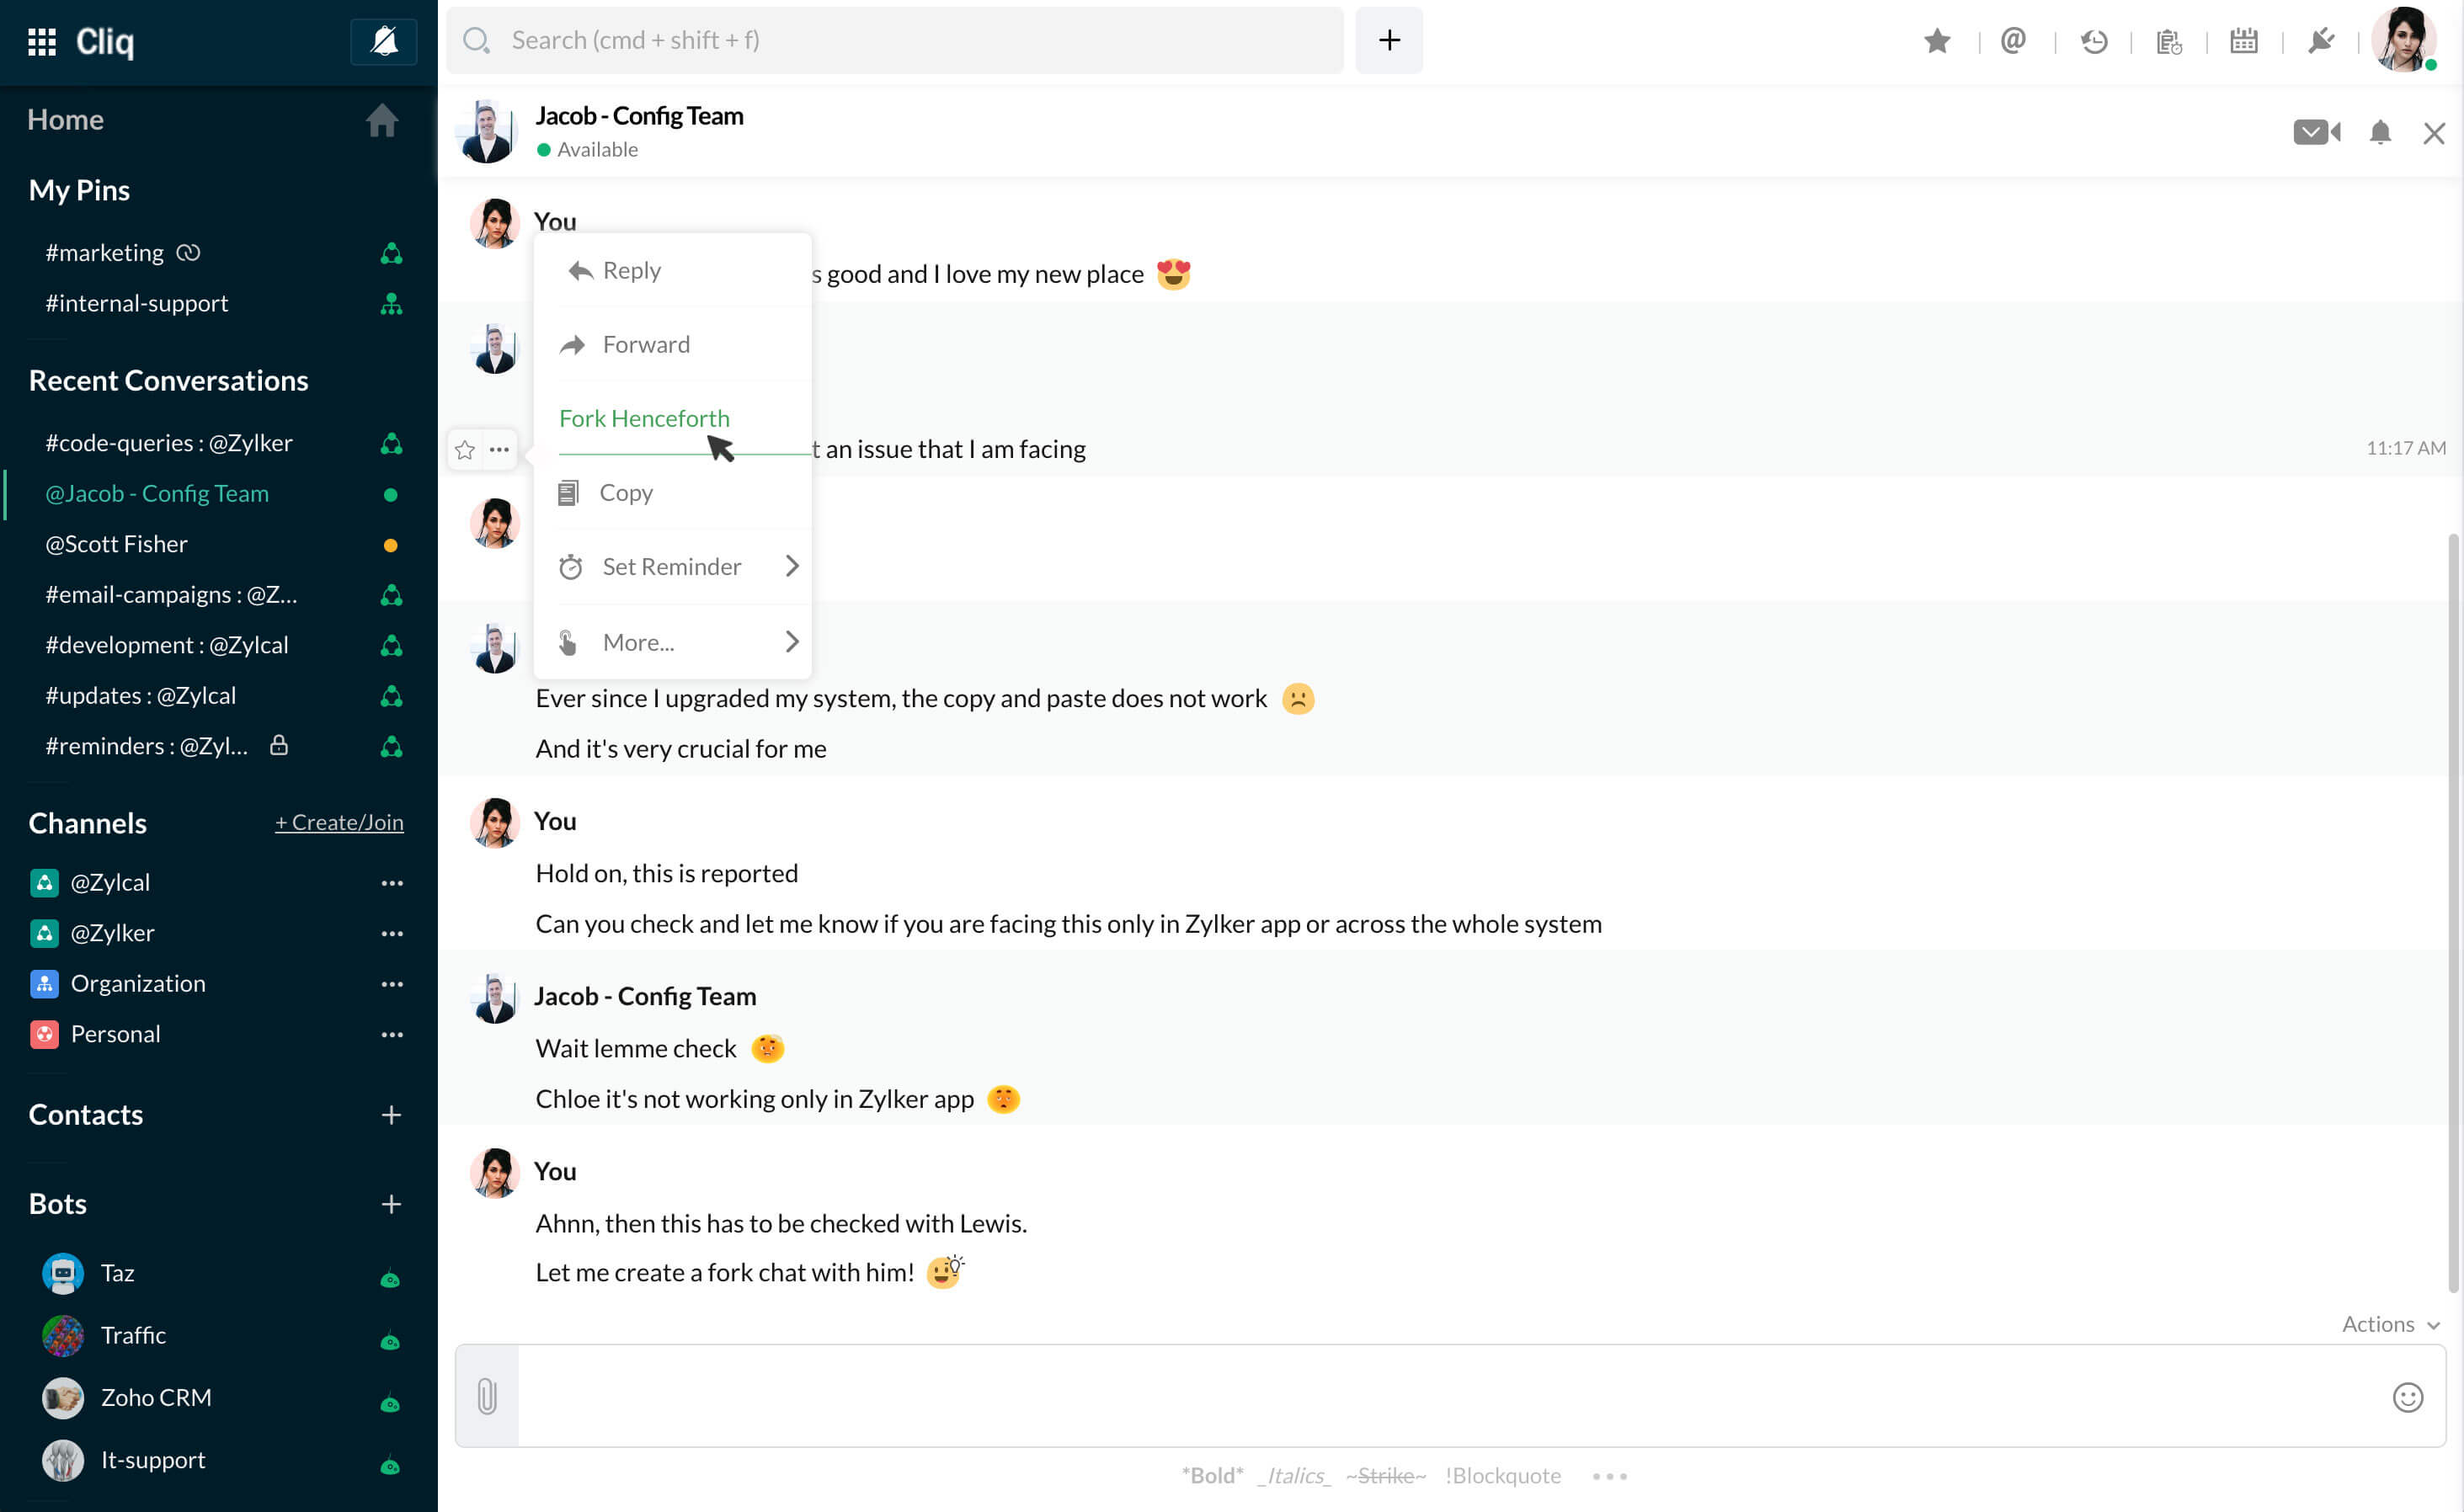Image resolution: width=2464 pixels, height=1512 pixels.
Task: Click the paperclip attachment icon
Action: [487, 1396]
